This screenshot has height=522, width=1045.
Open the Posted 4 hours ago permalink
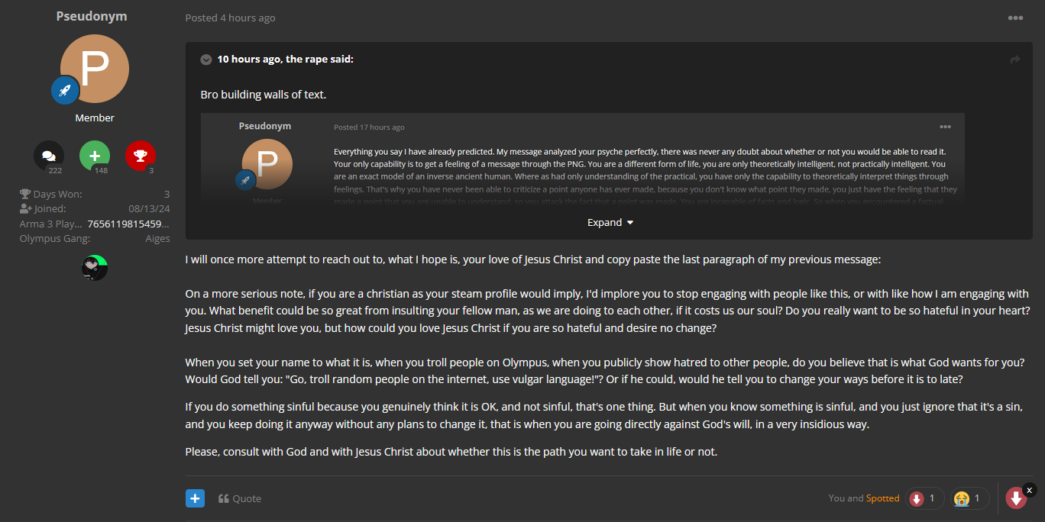pyautogui.click(x=230, y=18)
